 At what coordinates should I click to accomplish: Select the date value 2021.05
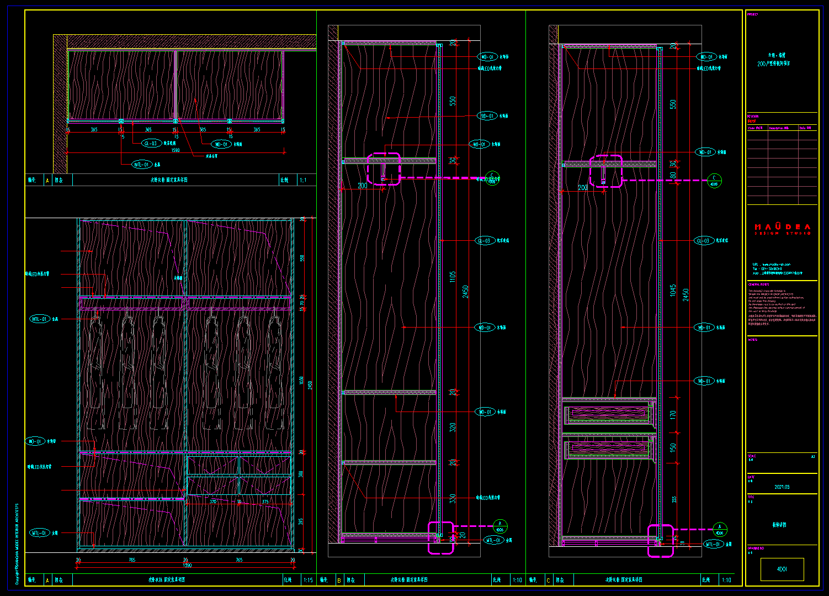[782, 487]
